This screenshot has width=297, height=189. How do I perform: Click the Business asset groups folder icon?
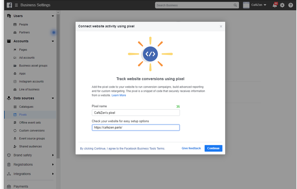(15, 66)
